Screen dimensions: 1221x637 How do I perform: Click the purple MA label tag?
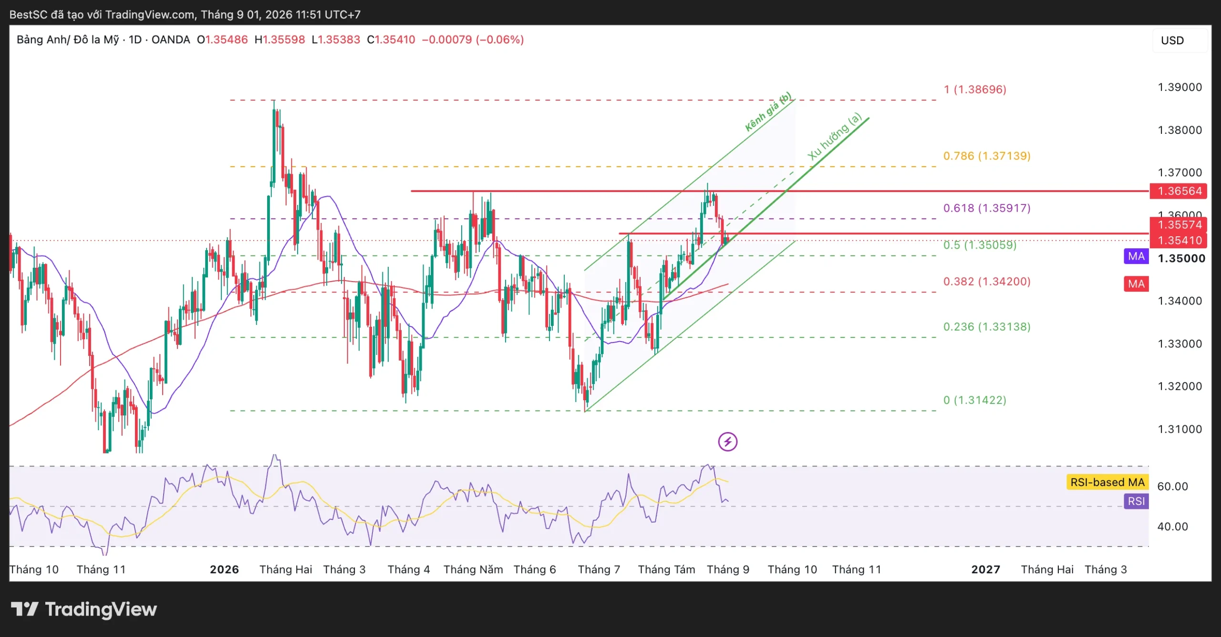pyautogui.click(x=1136, y=256)
